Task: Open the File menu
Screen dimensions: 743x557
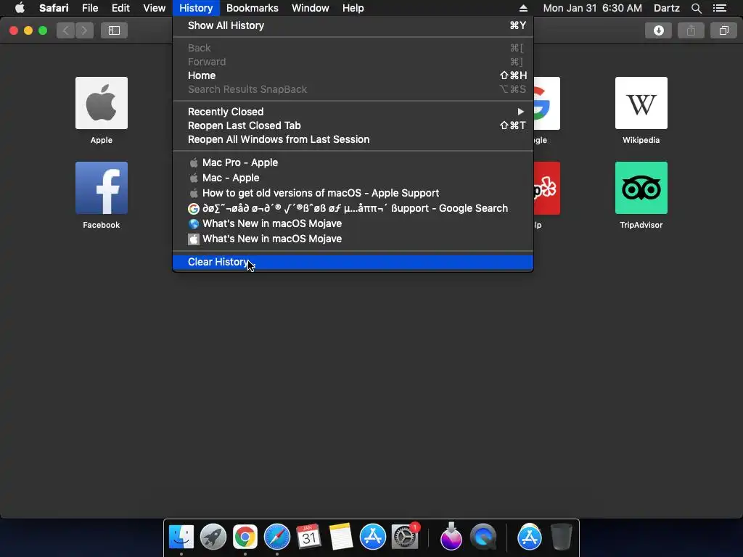Action: tap(89, 8)
